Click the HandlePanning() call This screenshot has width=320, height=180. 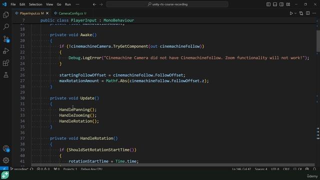coord(78,109)
